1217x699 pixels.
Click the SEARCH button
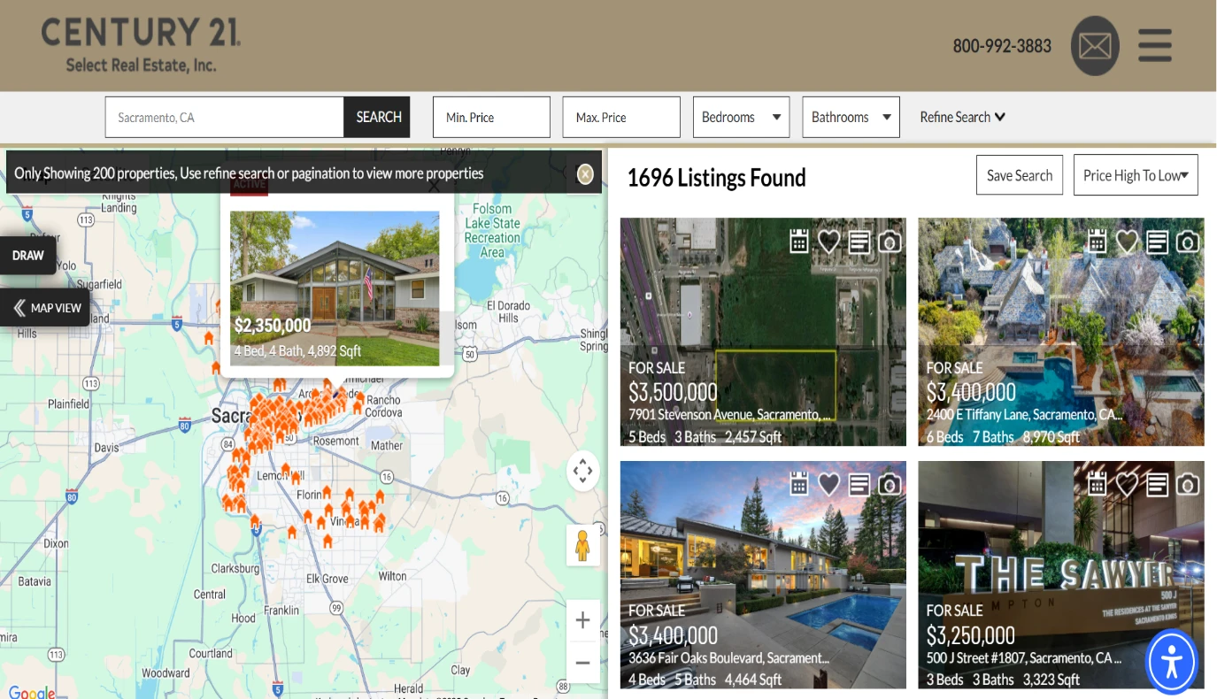click(x=377, y=117)
